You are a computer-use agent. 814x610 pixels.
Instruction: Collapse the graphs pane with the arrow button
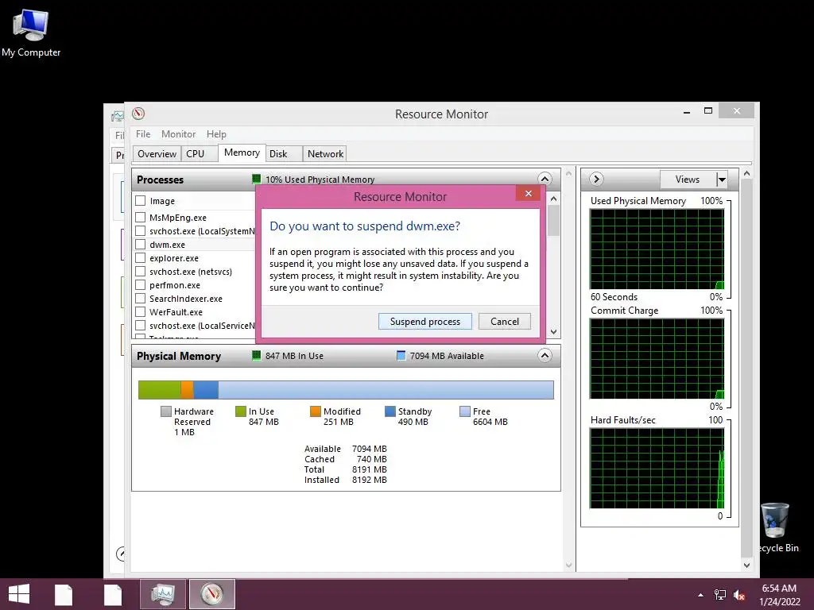pos(596,179)
